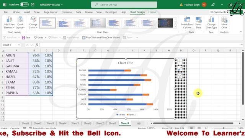Viewport: 245px width, 138px height.
Task: Customize quick access toolbar dropdown
Action: point(137,38)
